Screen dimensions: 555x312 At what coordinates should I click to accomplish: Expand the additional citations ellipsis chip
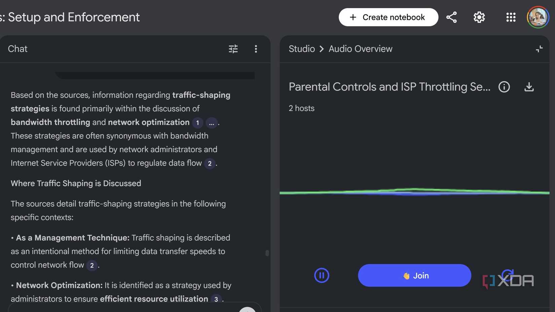(x=211, y=123)
